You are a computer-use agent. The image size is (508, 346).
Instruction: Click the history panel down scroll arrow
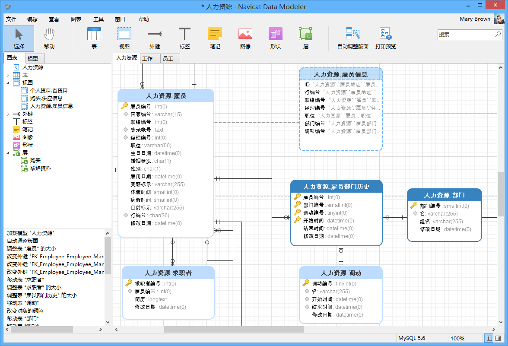point(108,322)
